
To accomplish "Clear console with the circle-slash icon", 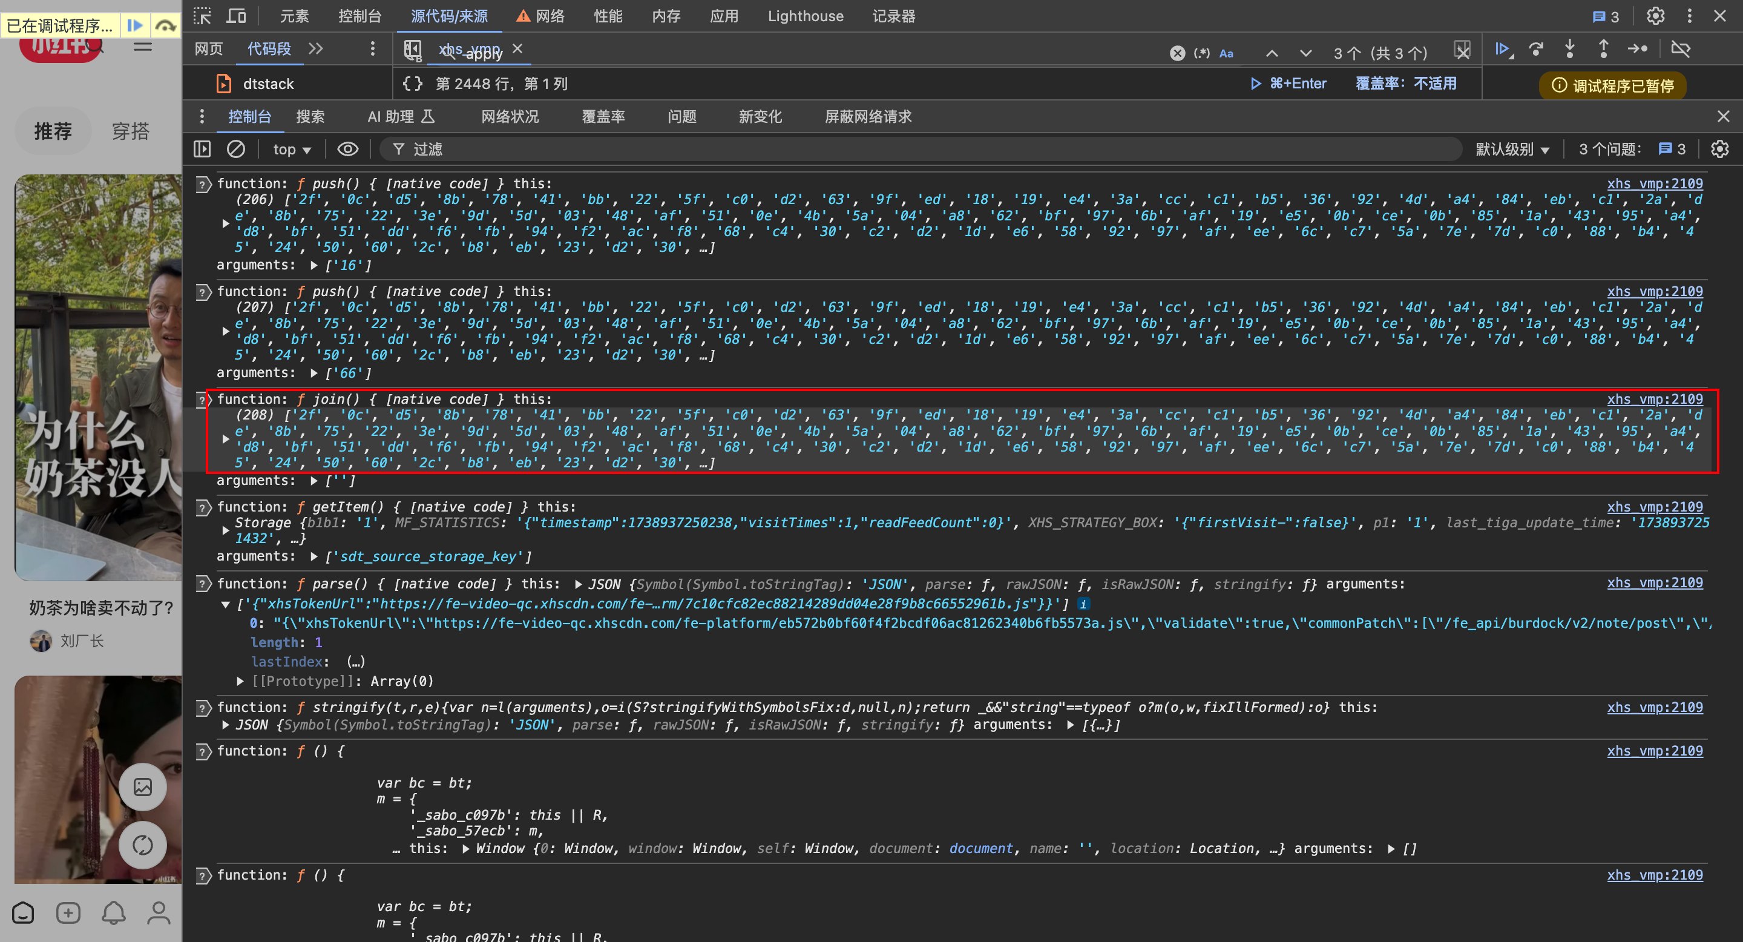I will point(235,149).
